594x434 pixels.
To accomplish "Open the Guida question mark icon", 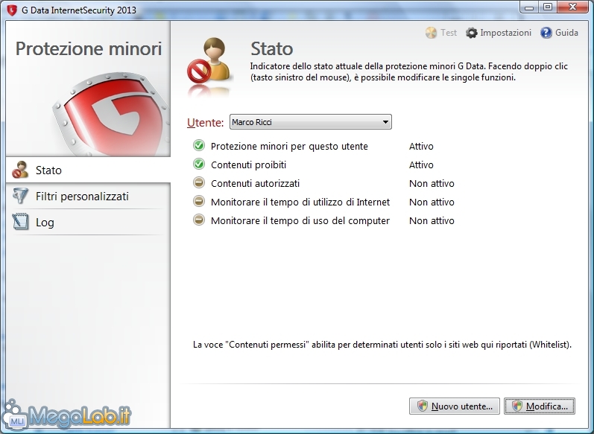I will 546,33.
